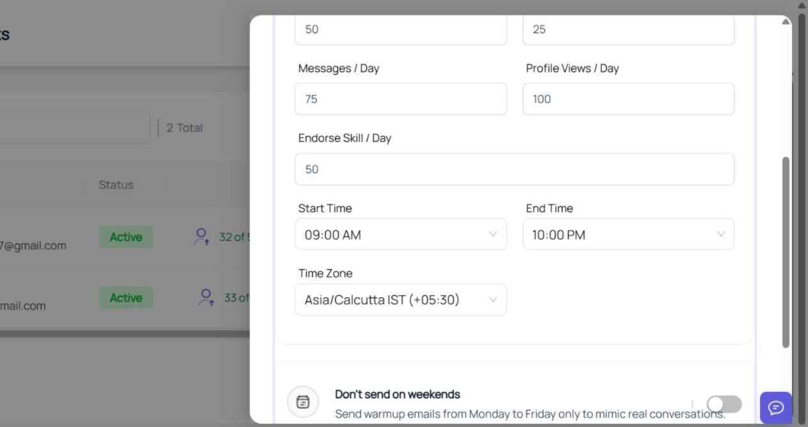Click the top field containing 25

pyautogui.click(x=628, y=30)
